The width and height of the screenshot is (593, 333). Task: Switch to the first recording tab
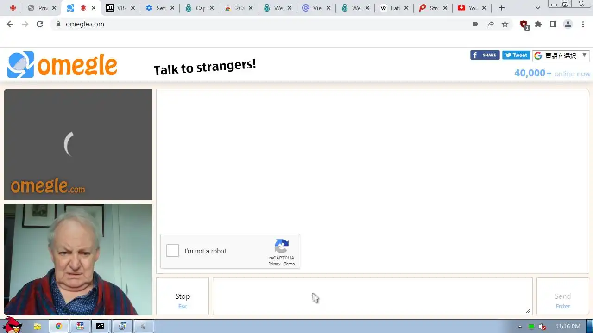[x=13, y=8]
